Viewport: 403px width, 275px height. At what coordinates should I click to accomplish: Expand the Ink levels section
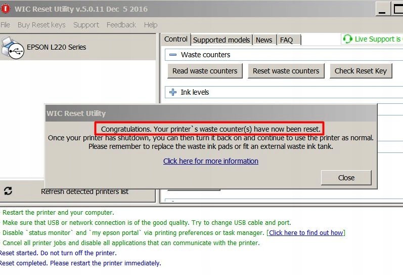[x=173, y=92]
